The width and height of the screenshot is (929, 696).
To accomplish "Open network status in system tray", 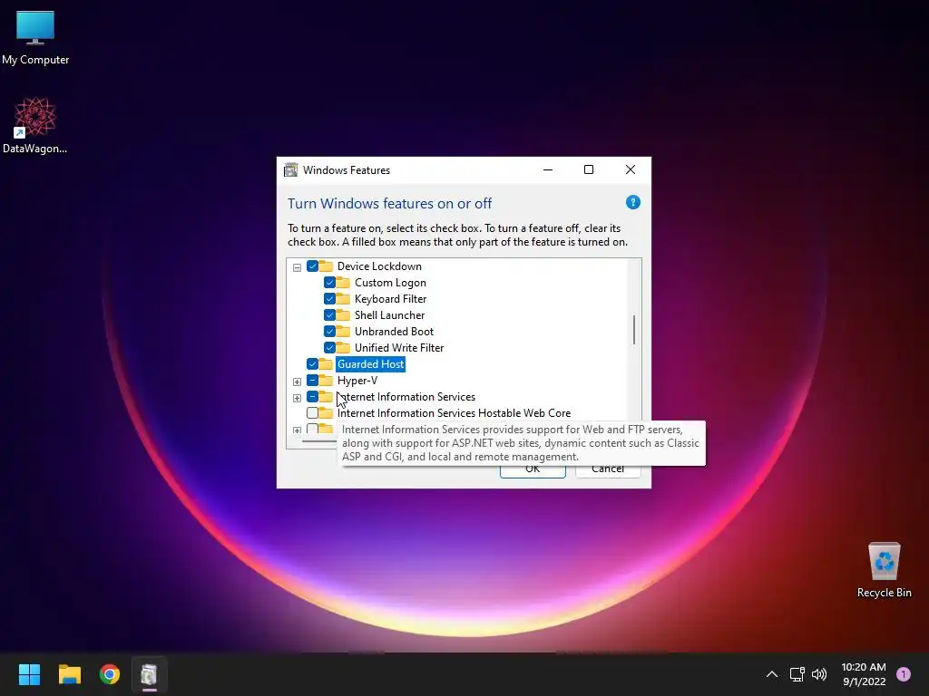I will (x=797, y=674).
